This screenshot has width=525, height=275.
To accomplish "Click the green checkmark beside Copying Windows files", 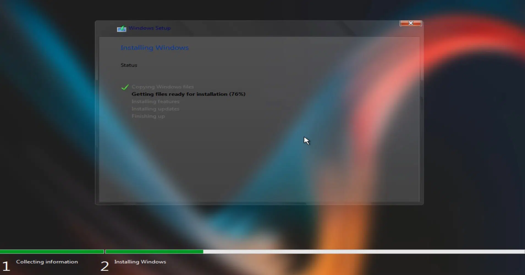I will pos(125,87).
